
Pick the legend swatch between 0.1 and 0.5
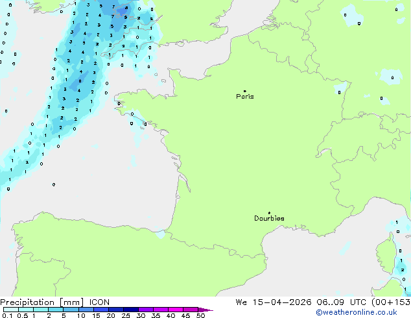[11, 310]
